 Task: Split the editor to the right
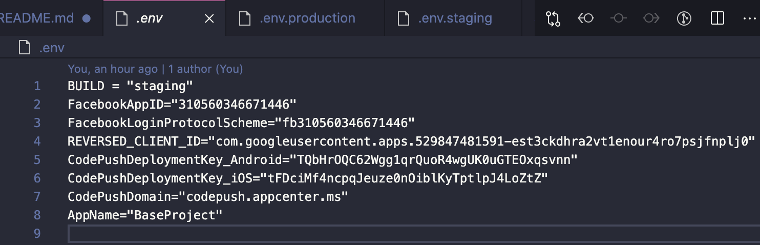click(x=717, y=18)
